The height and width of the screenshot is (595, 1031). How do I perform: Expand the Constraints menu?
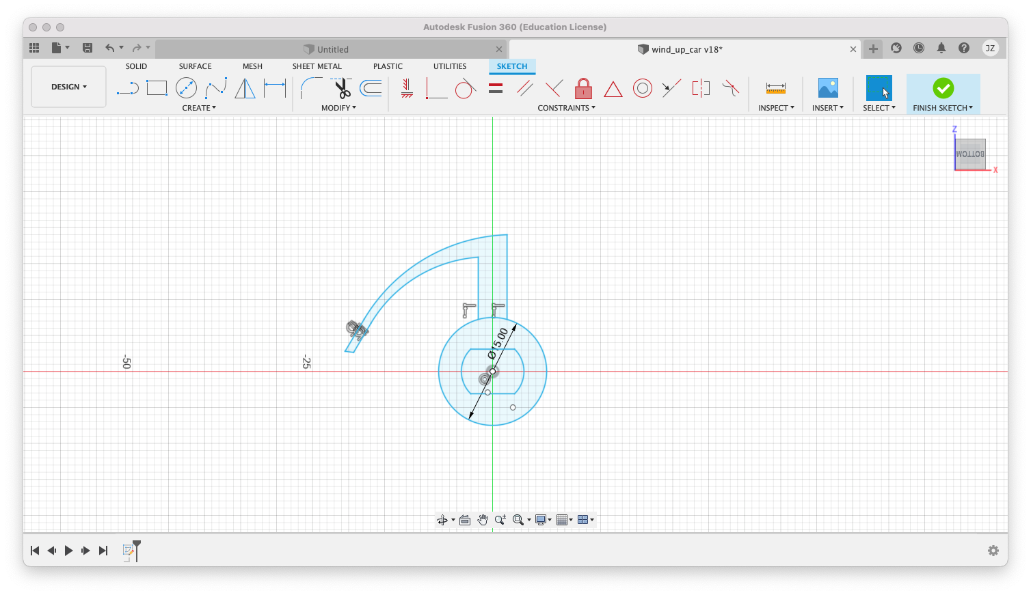[x=566, y=108]
